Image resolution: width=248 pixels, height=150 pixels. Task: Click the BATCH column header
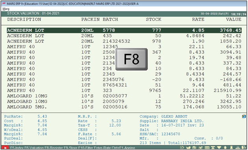[x=110, y=19]
